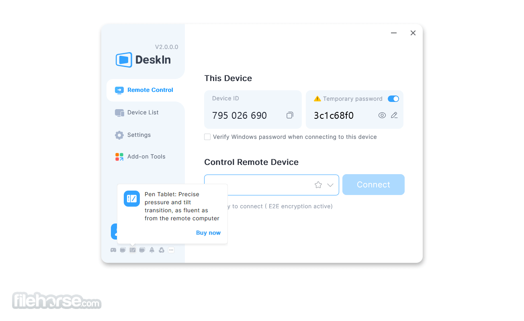
Task: Show the temporary password with the eye icon
Action: pos(382,116)
